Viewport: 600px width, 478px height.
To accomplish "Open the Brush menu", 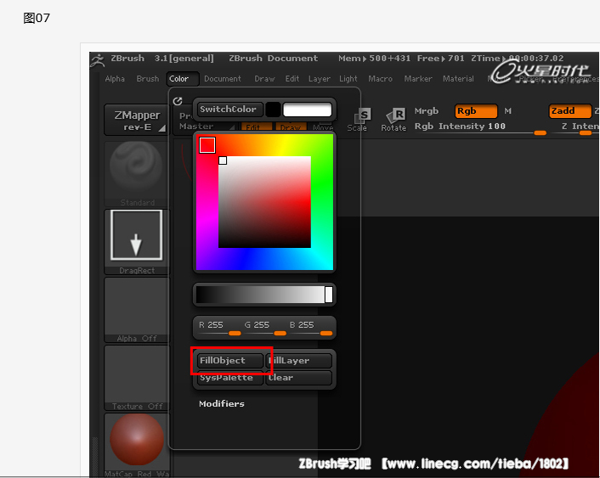I will coord(148,79).
